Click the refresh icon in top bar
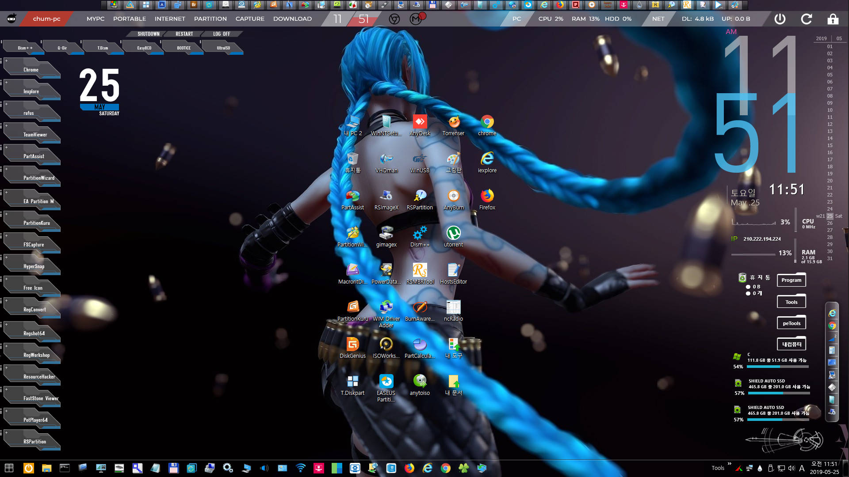The image size is (849, 477). click(x=806, y=19)
